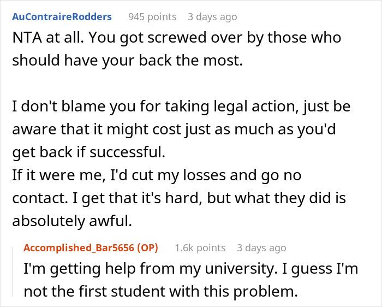Collapse the reply using the vertical thread line
This screenshot has width=382, height=307.
click(13, 272)
